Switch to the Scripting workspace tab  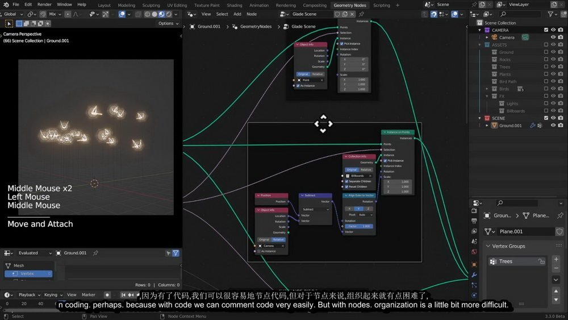click(382, 5)
